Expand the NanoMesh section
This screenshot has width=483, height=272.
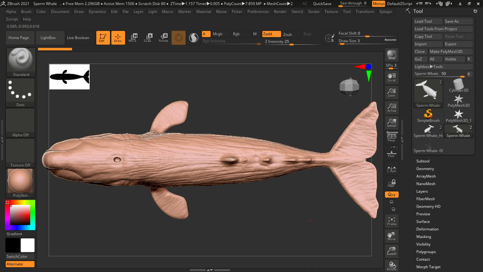426,184
